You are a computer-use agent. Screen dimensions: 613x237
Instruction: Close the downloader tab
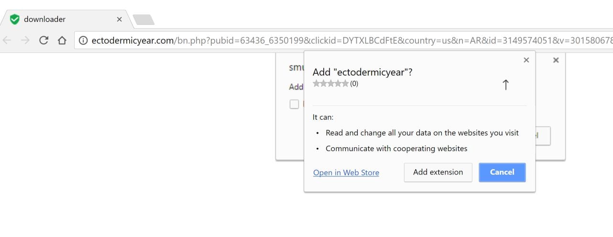[119, 19]
